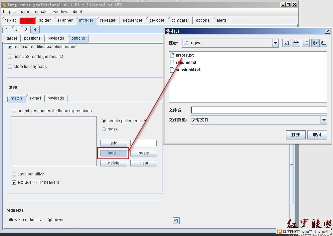Viewport: 333px width, 236px height.
Task: Select the regex radio button
Action: (x=104, y=129)
